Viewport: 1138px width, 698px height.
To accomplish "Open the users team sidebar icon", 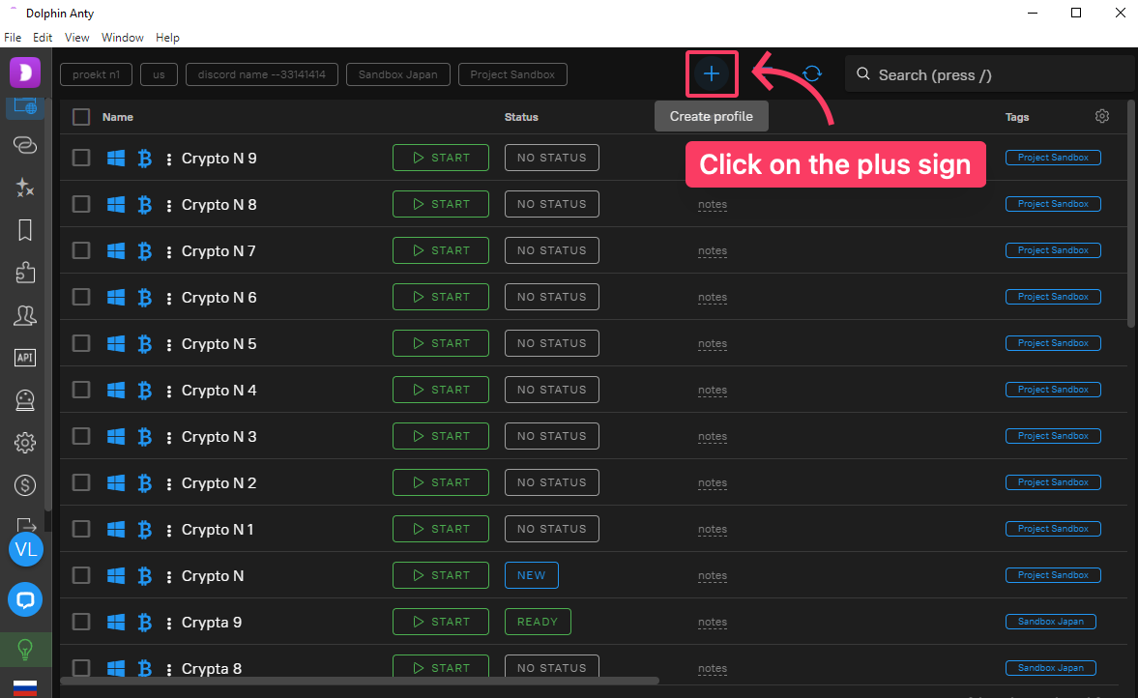I will click(25, 315).
